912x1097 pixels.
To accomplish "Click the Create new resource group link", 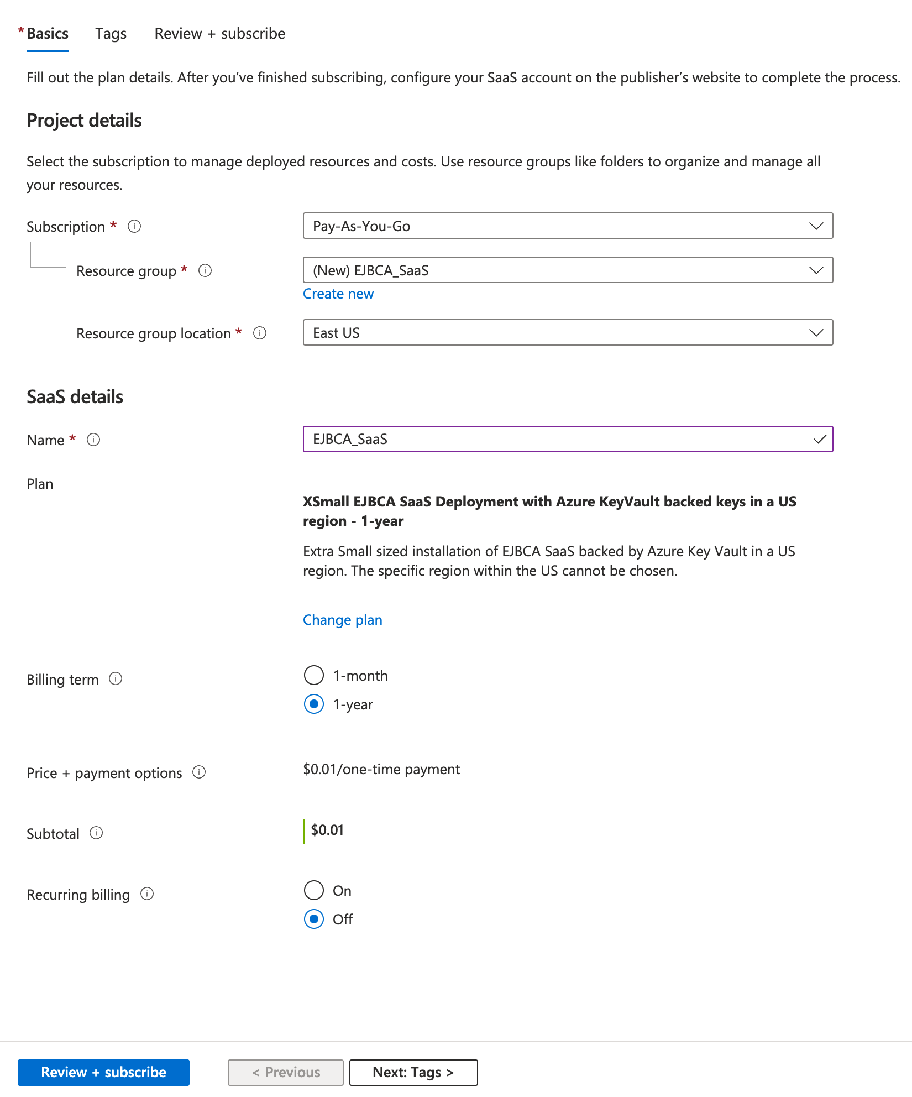I will (x=338, y=294).
